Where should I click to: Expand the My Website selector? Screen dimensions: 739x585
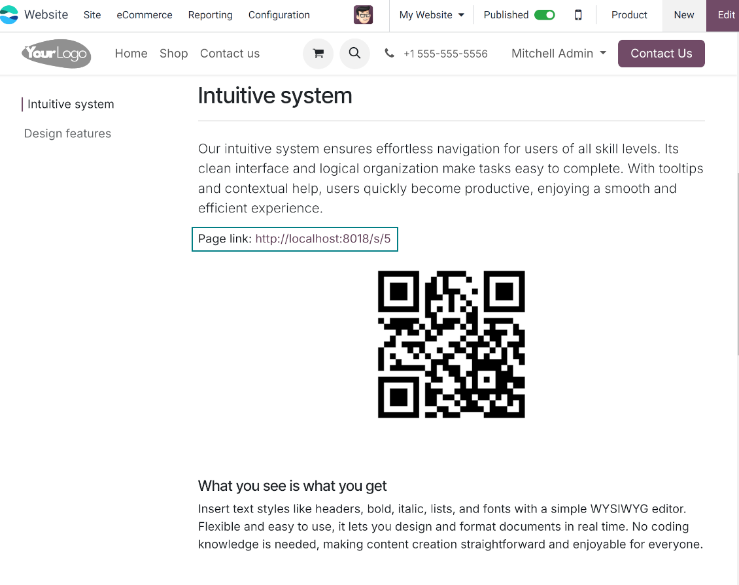tap(431, 15)
